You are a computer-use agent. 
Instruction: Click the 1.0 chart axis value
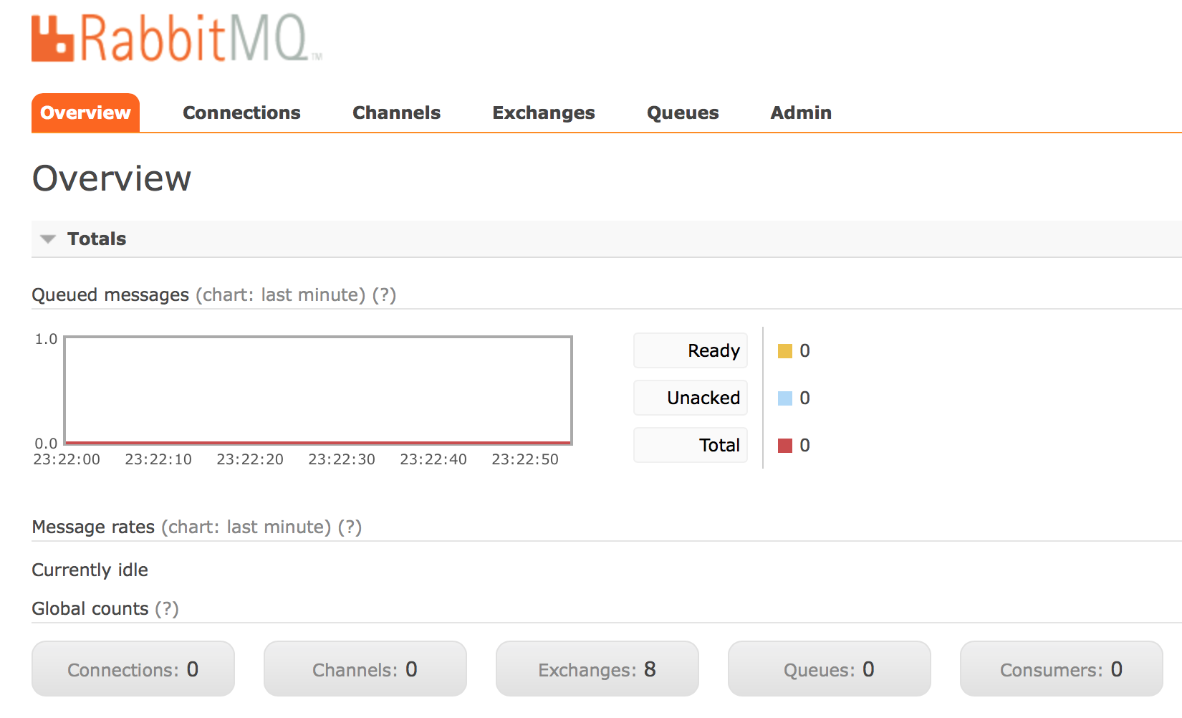(47, 339)
